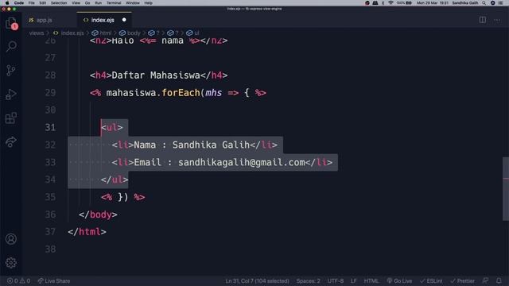This screenshot has width=509, height=286.
Task: Open the Window menu
Action: 133,3
